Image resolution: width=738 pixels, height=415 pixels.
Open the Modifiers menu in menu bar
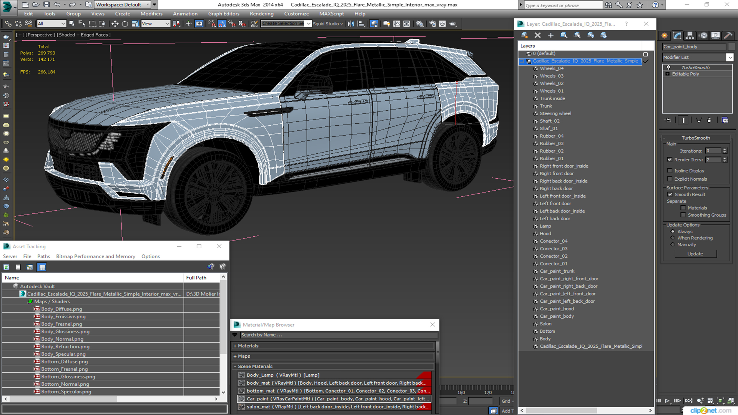[151, 14]
